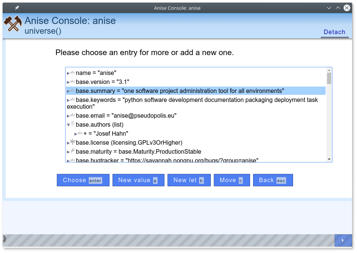Select the base.keywords entry
Image resolution: width=357 pixels, height=253 pixels.
(x=196, y=103)
